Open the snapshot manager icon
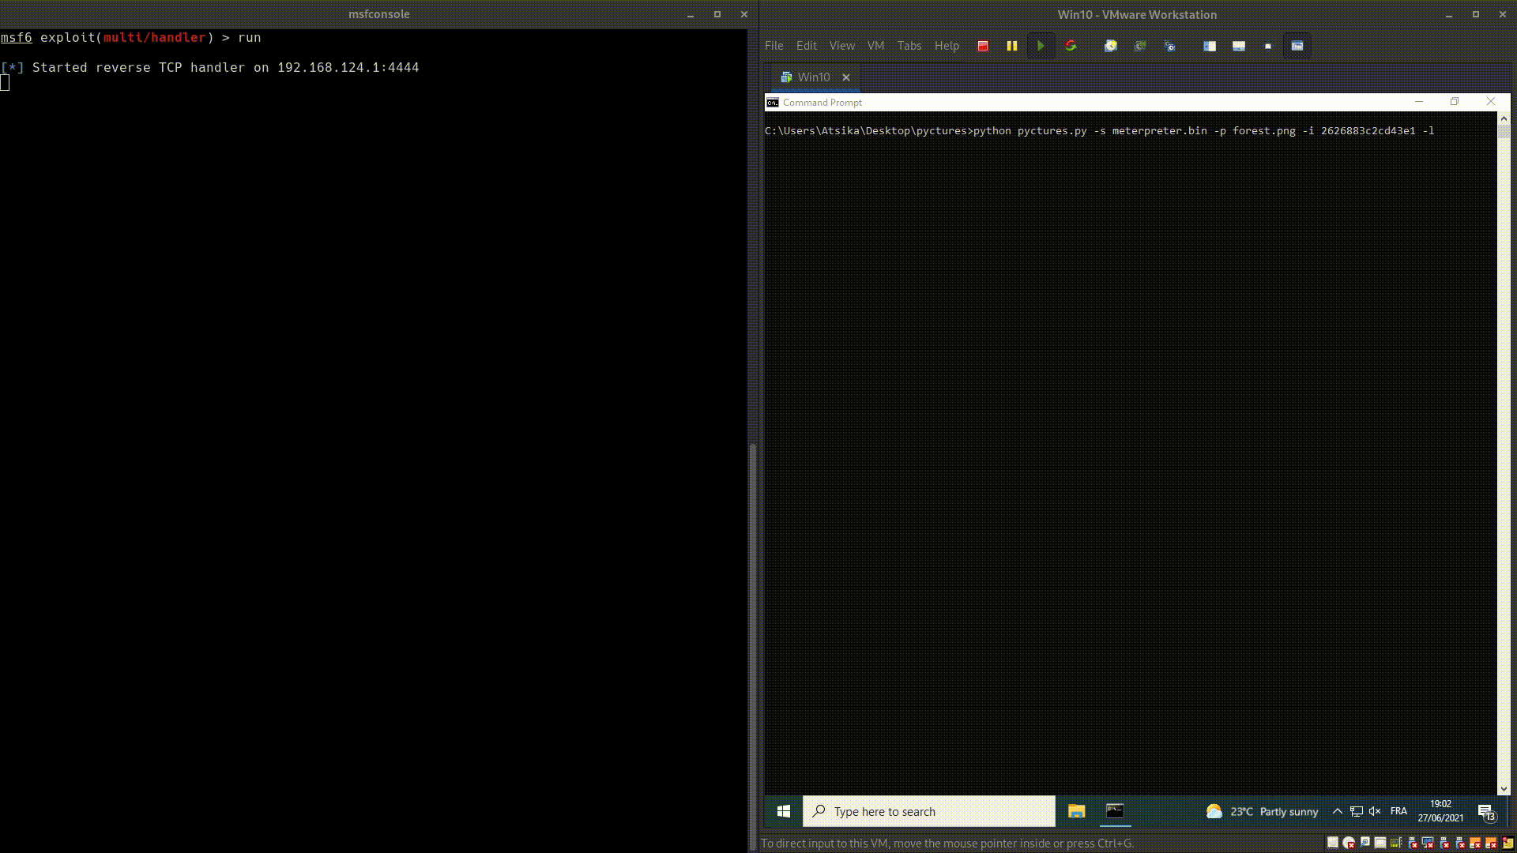Screen dimensions: 1517x853 [x=1169, y=46]
